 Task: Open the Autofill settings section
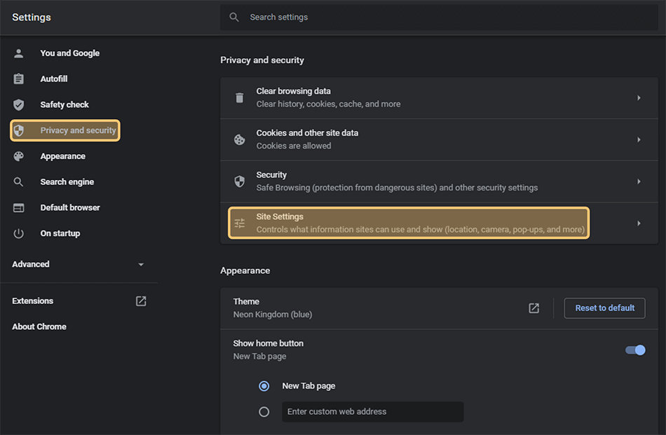point(53,79)
